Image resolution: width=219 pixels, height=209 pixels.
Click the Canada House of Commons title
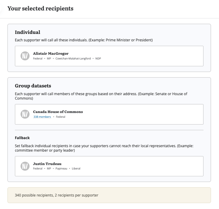(x=58, y=112)
